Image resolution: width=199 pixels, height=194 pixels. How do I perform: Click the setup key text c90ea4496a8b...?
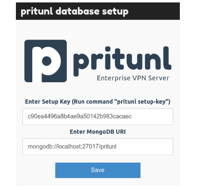pos(80,117)
